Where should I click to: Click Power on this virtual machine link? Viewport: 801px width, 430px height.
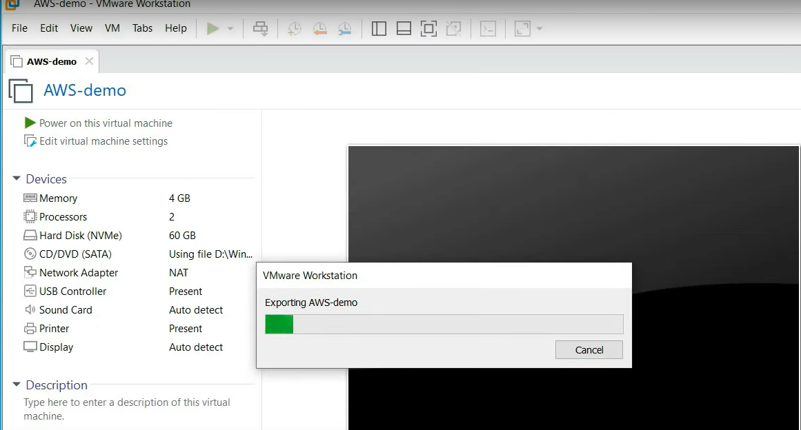point(106,123)
